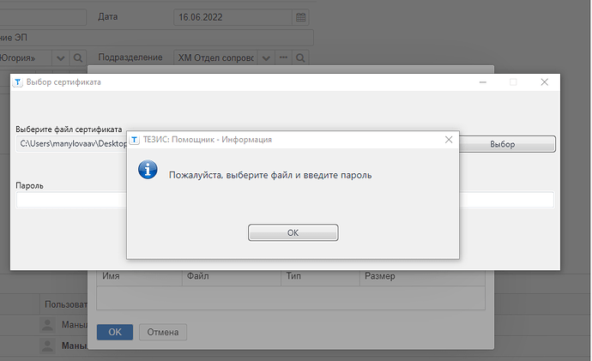Viewport: 592px width, 361px height.
Task: Click the search icon beside Подразделение
Action: [299, 57]
